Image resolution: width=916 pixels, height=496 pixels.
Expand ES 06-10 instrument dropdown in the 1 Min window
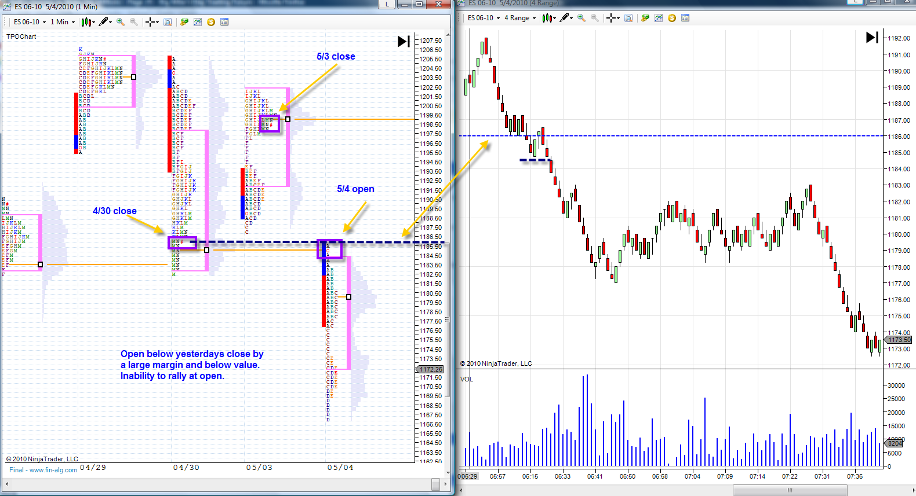(44, 22)
